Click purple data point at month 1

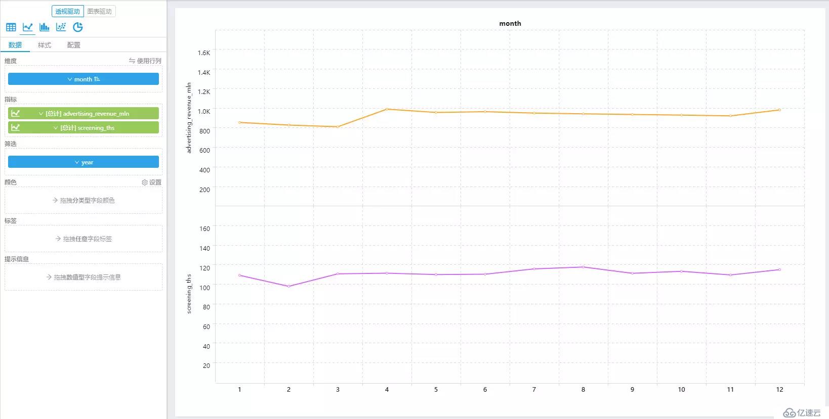point(239,275)
